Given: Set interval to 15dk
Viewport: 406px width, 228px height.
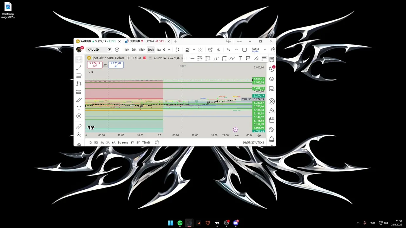Looking at the screenshot, I should click(142, 50).
